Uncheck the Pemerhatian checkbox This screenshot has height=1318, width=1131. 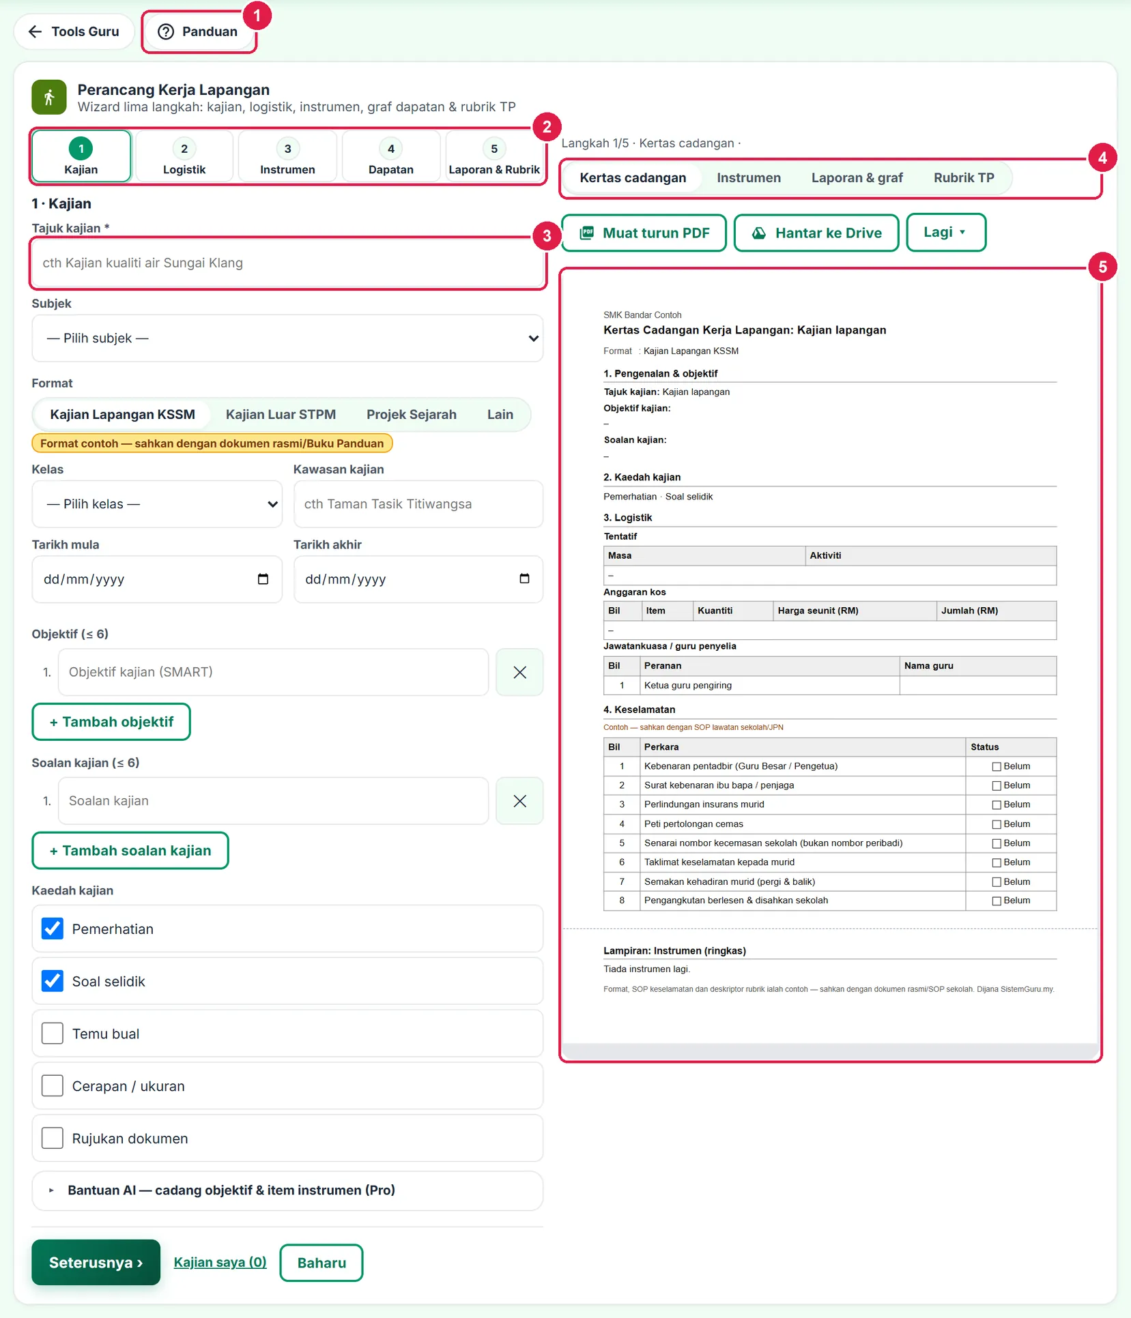coord(53,928)
